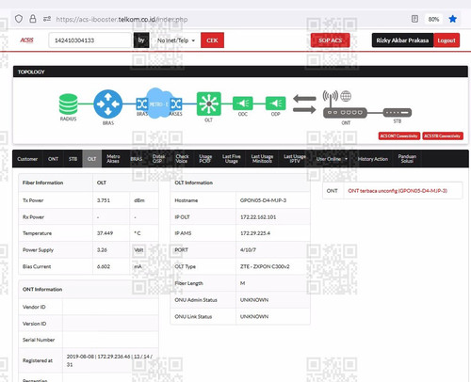This screenshot has height=382, width=471.
Task: Click the Rizky Akbar Prakasa user button
Action: 402,40
